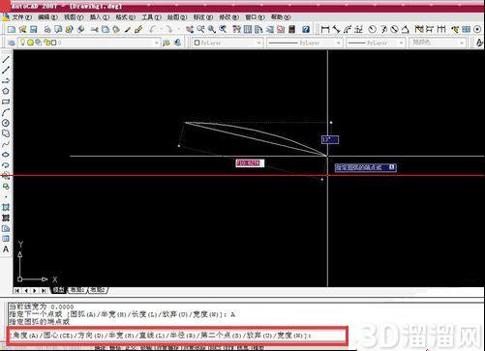This screenshot has height=351, width=485.
Task: Select the Polyline tool
Action: [6, 80]
